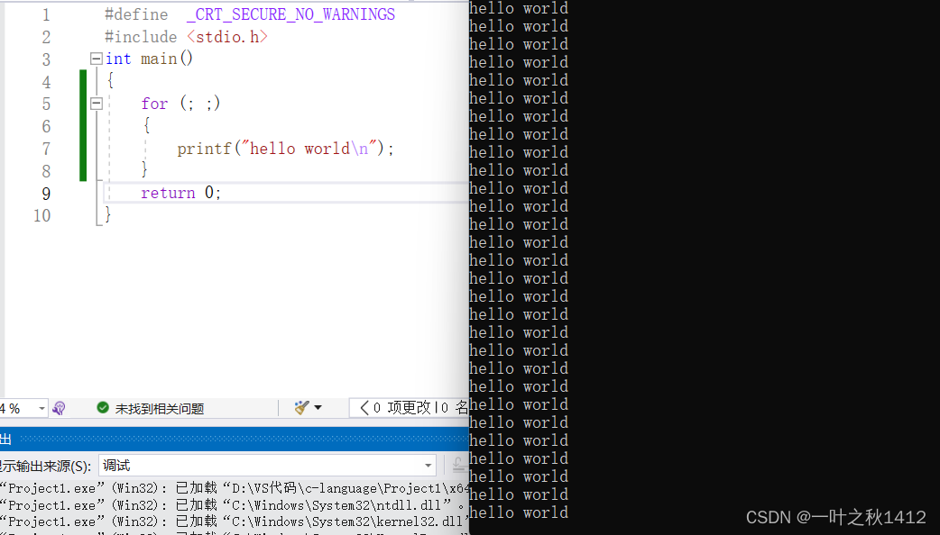Click the ntdll.dll loaded output line
Viewport: 940px width, 535px height.
234,505
